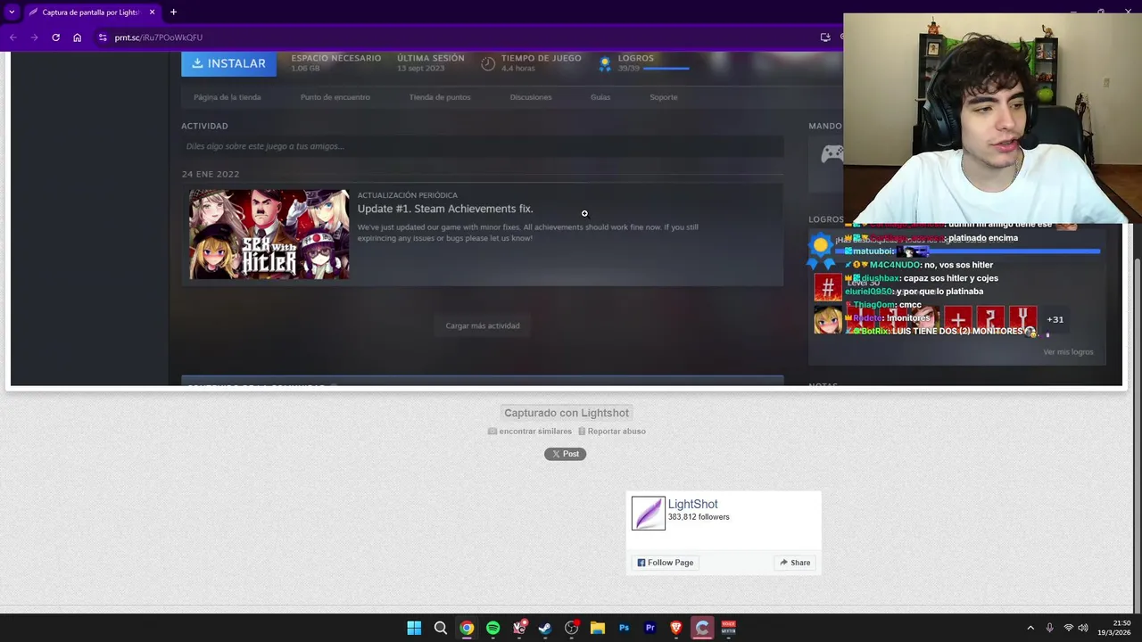
Task: Click the blue INSTALAR button
Action: pos(228,63)
